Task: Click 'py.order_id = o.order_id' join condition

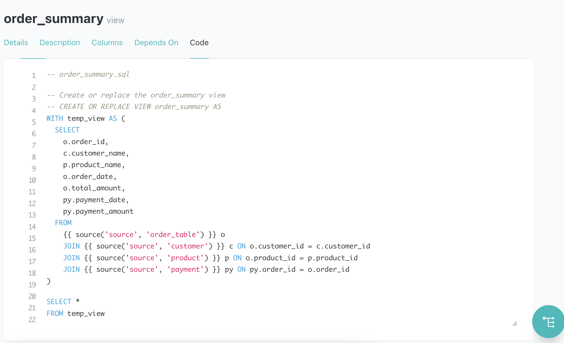Action: pos(300,269)
